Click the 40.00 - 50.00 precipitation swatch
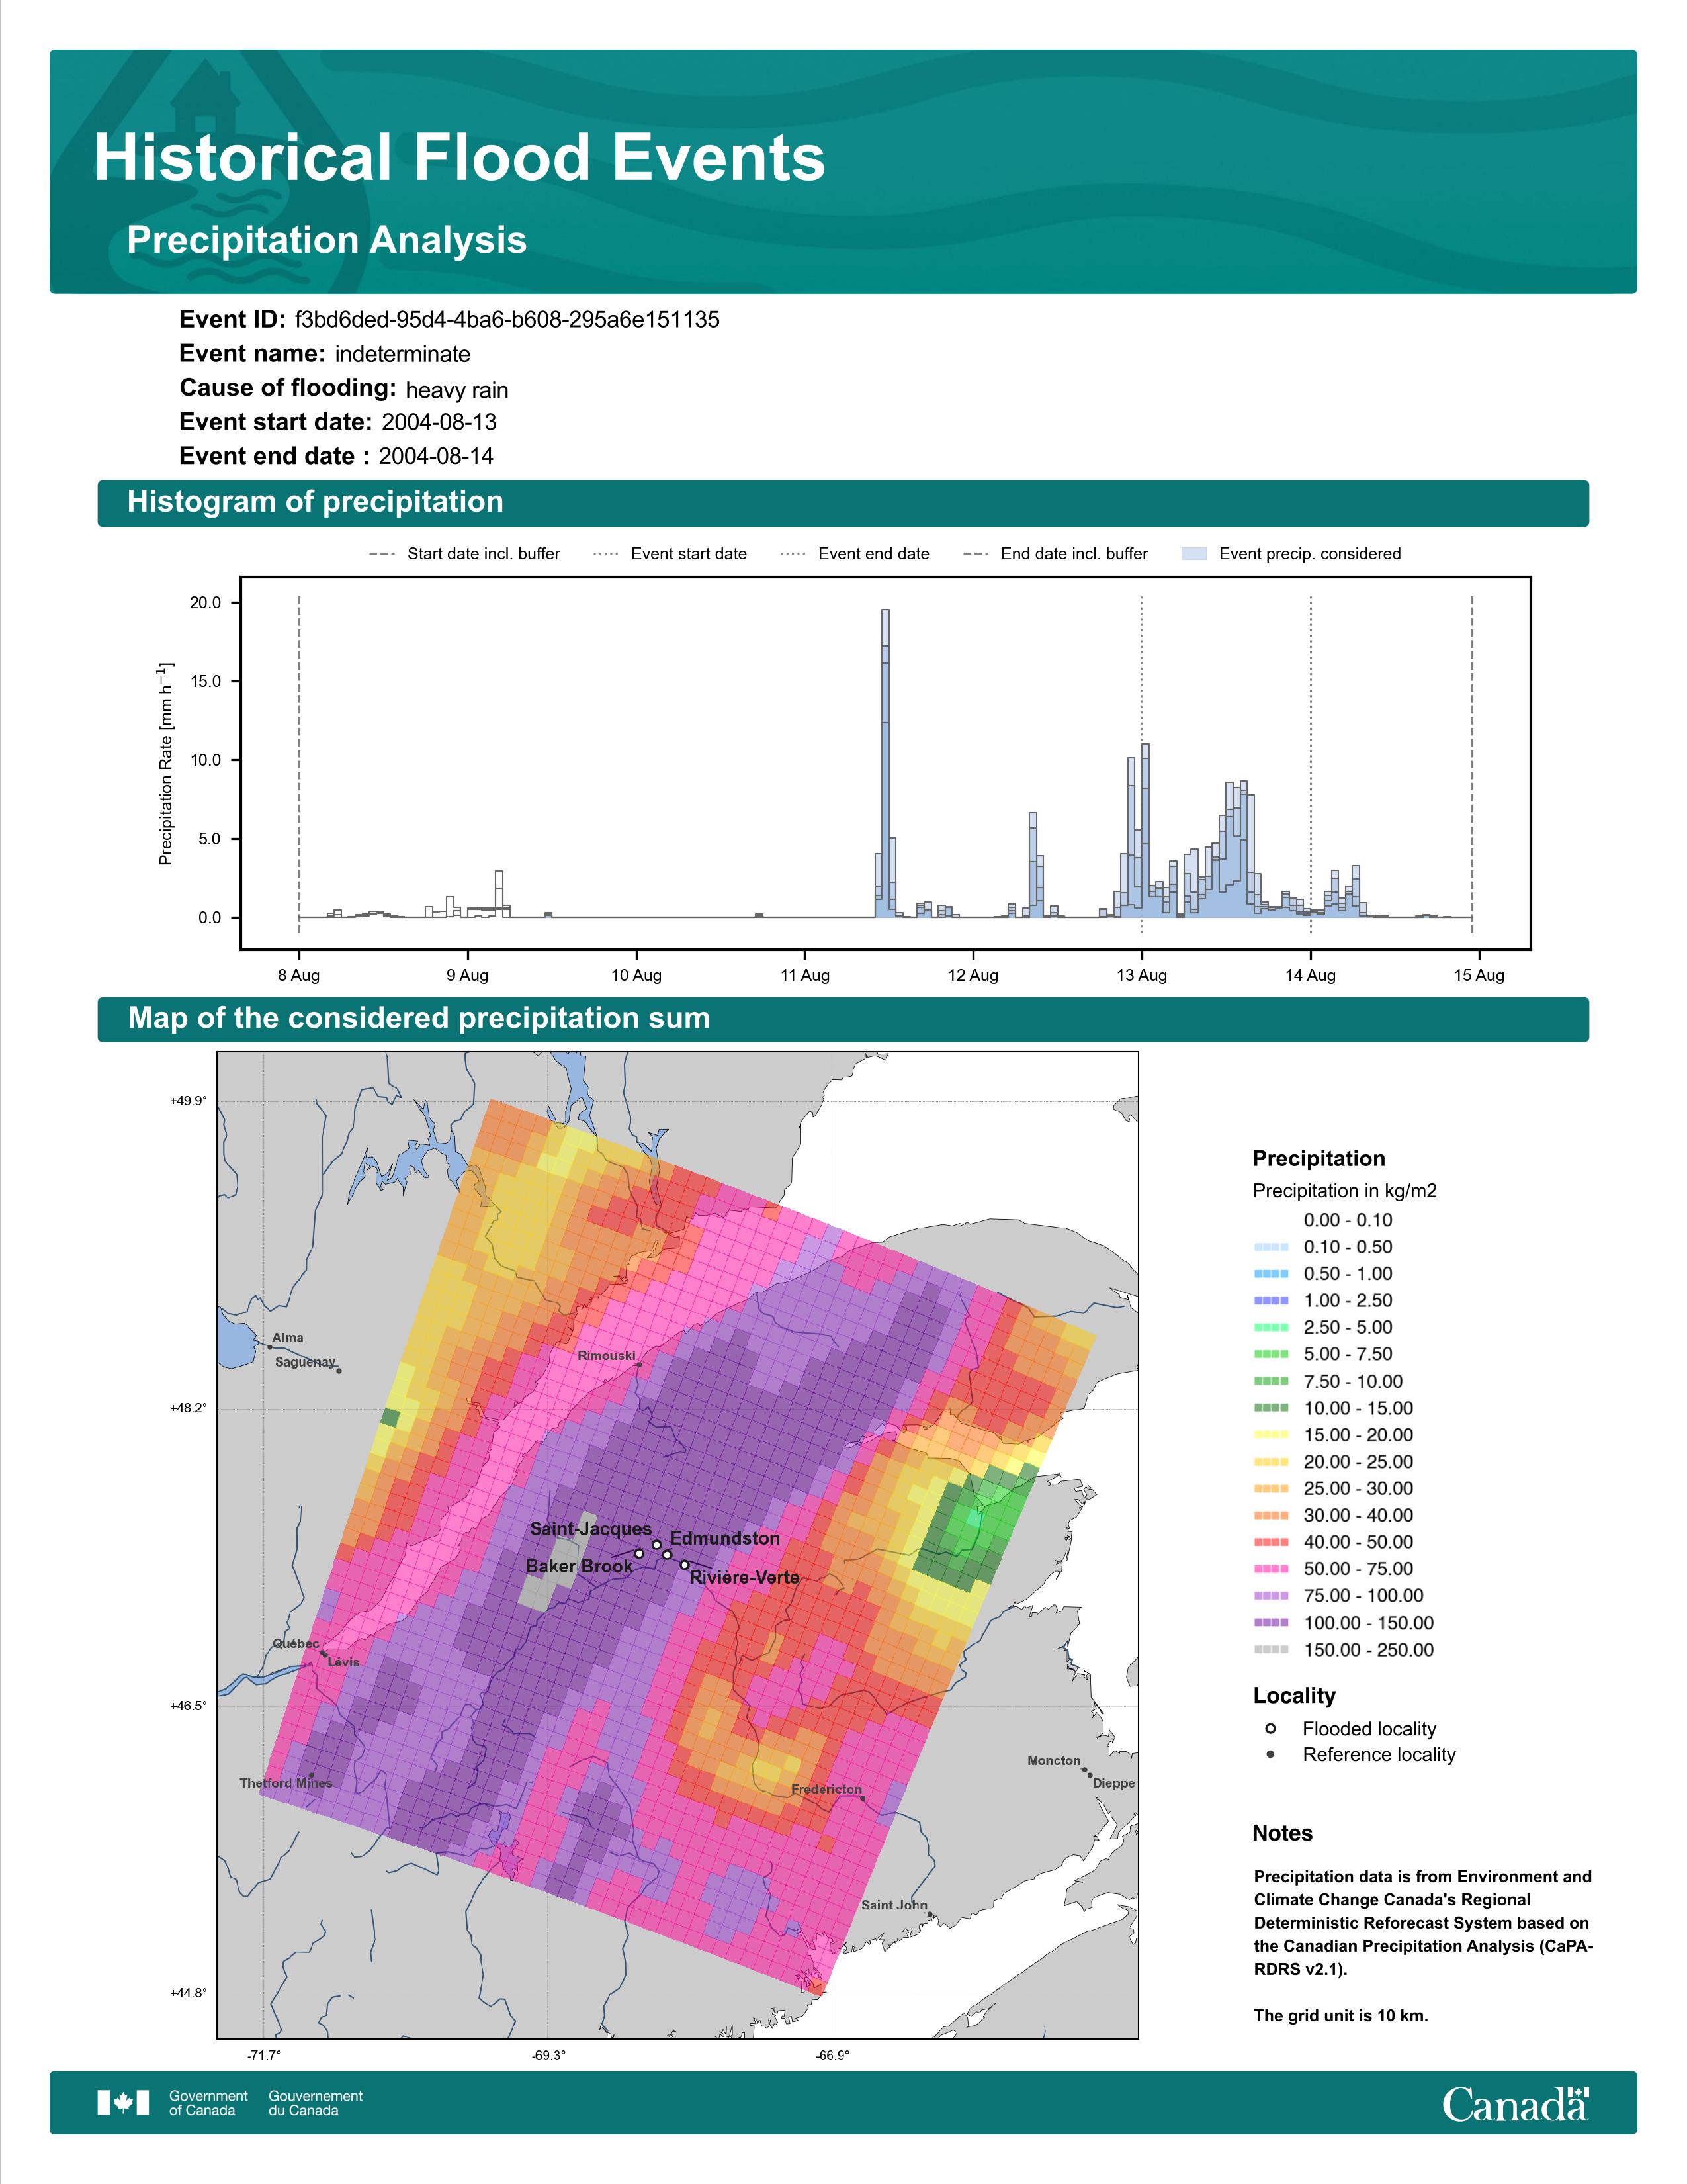 [1272, 1542]
